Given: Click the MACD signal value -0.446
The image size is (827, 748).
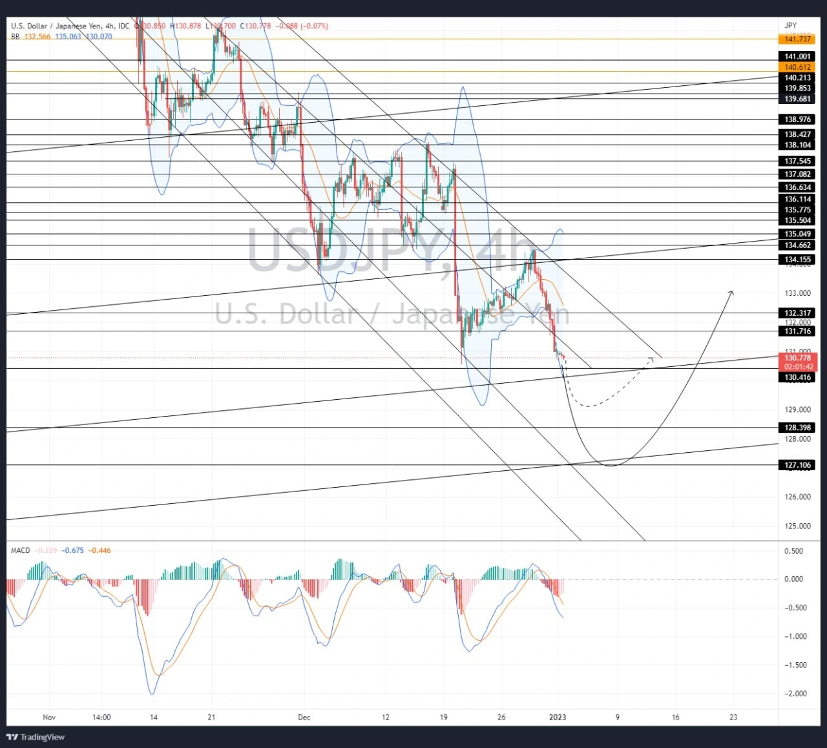Looking at the screenshot, I should point(99,550).
